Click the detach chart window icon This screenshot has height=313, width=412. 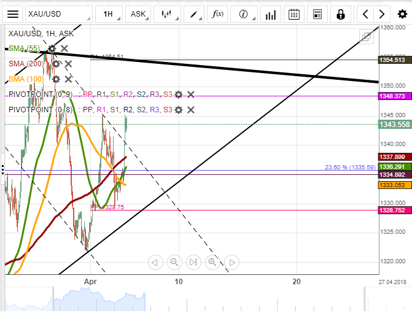(x=367, y=37)
